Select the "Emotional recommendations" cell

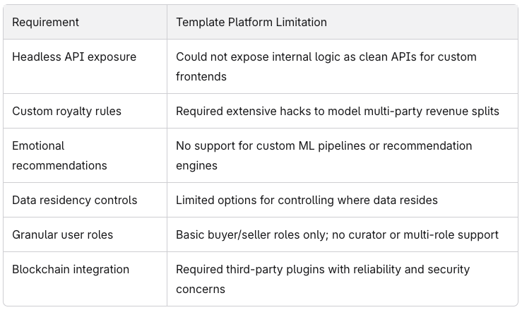pyautogui.click(x=59, y=155)
